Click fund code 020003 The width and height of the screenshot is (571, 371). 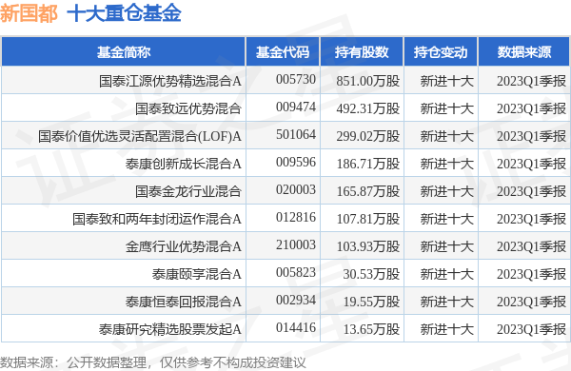(x=296, y=189)
